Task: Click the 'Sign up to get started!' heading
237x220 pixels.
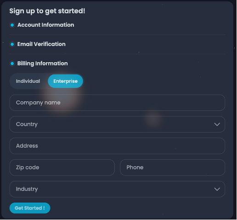Action: pos(47,11)
